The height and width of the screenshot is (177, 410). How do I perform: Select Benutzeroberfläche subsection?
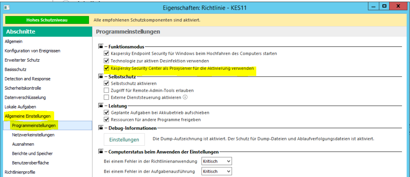(x=30, y=163)
